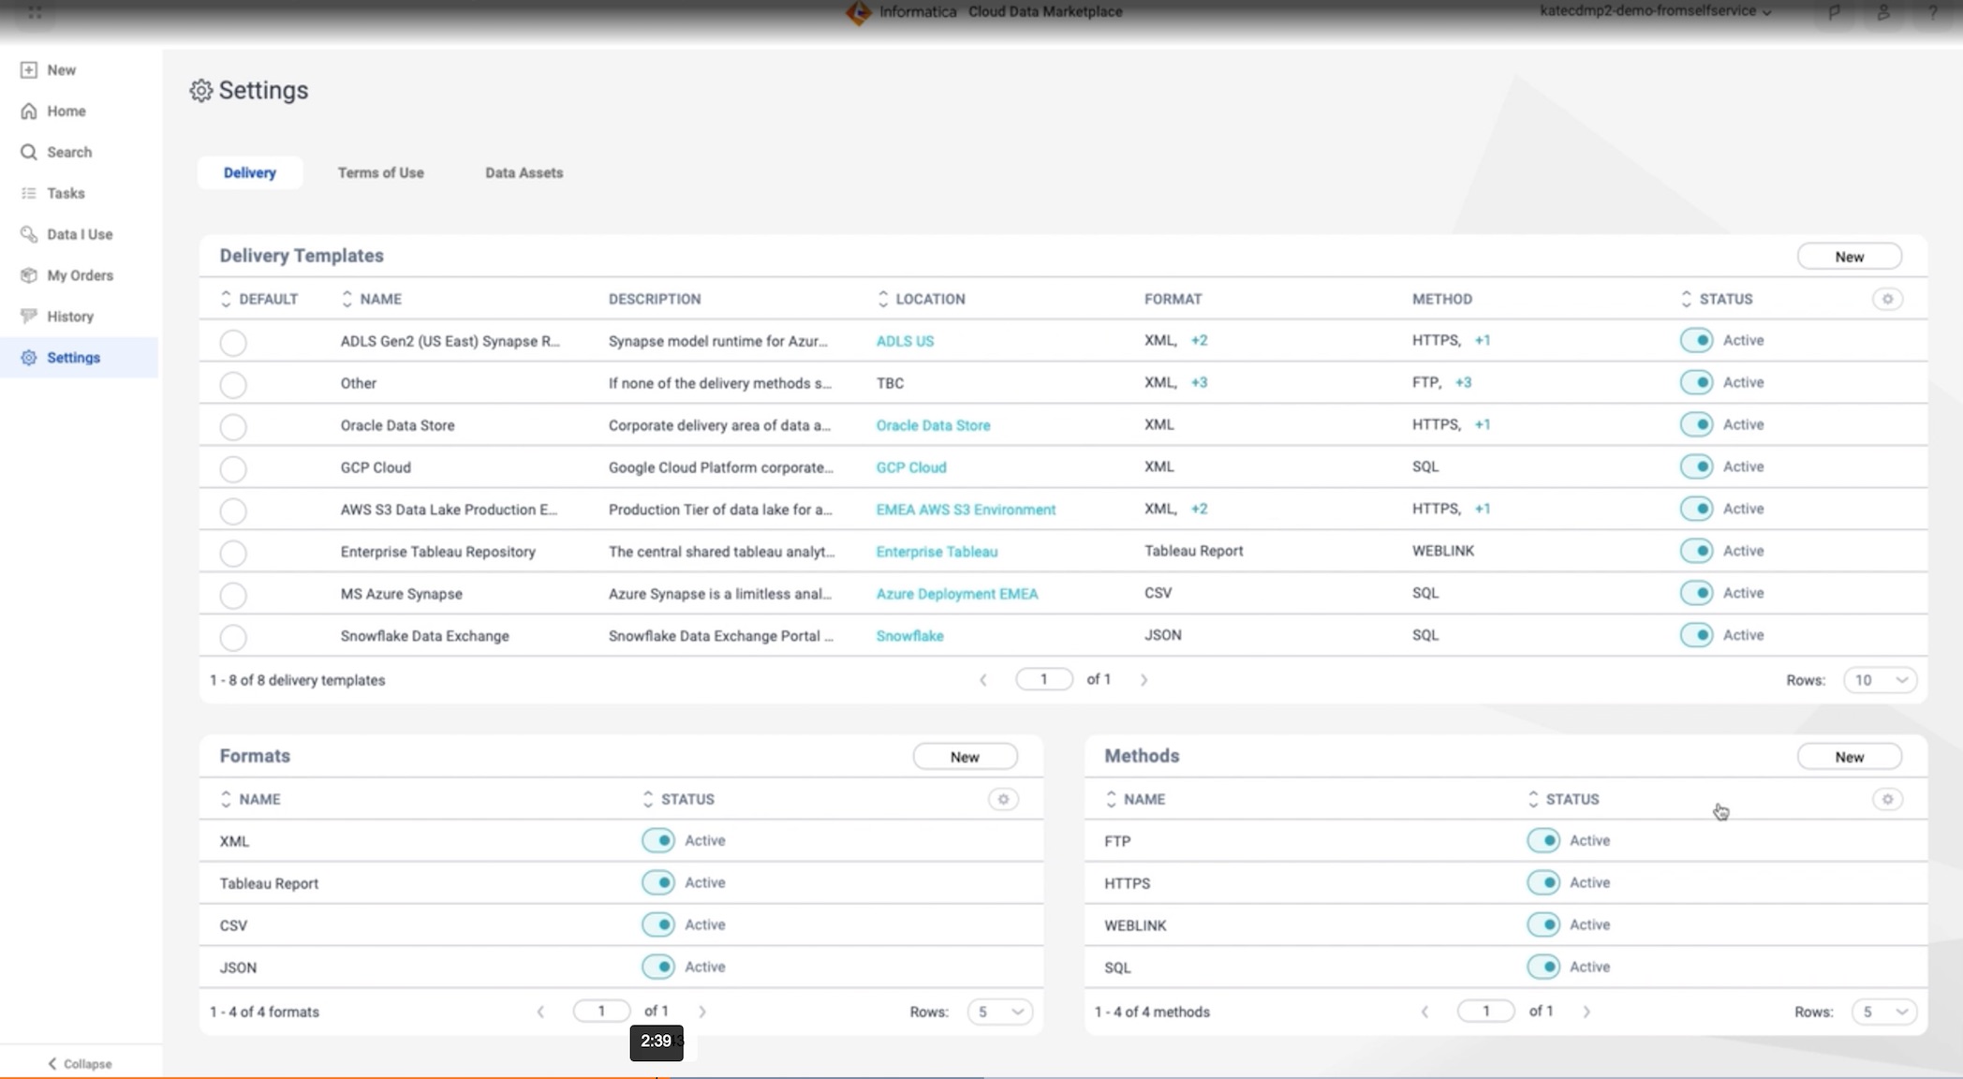This screenshot has width=1963, height=1079.
Task: Collapse the left sidebar
Action: pos(80,1064)
